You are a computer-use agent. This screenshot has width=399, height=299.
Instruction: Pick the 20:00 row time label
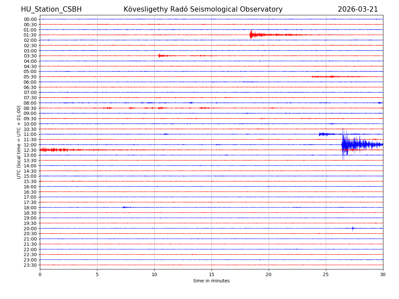coord(30,229)
